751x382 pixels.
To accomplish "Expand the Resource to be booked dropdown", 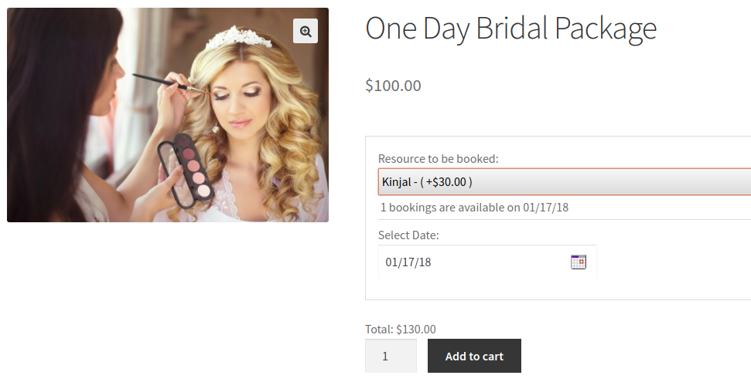I will coord(565,182).
